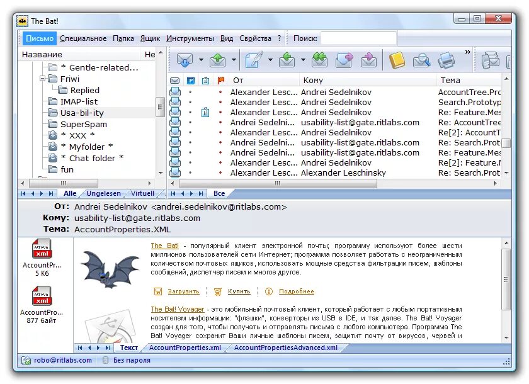Image resolution: width=529 pixels, height=384 pixels.
Task: Search within messages using the magnifier icon
Action: [421, 60]
